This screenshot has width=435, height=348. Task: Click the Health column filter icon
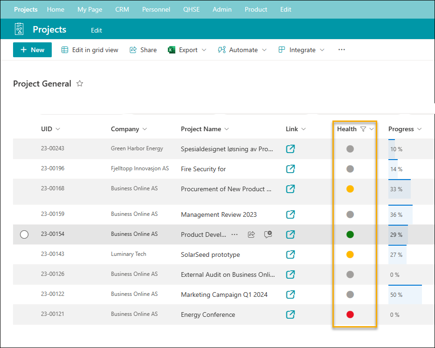click(363, 129)
